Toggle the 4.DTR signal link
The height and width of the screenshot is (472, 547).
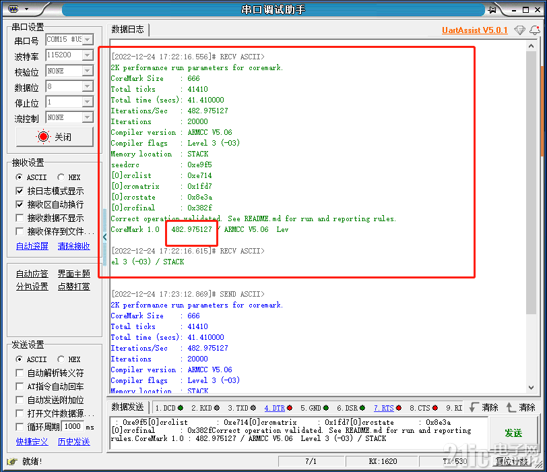point(275,408)
